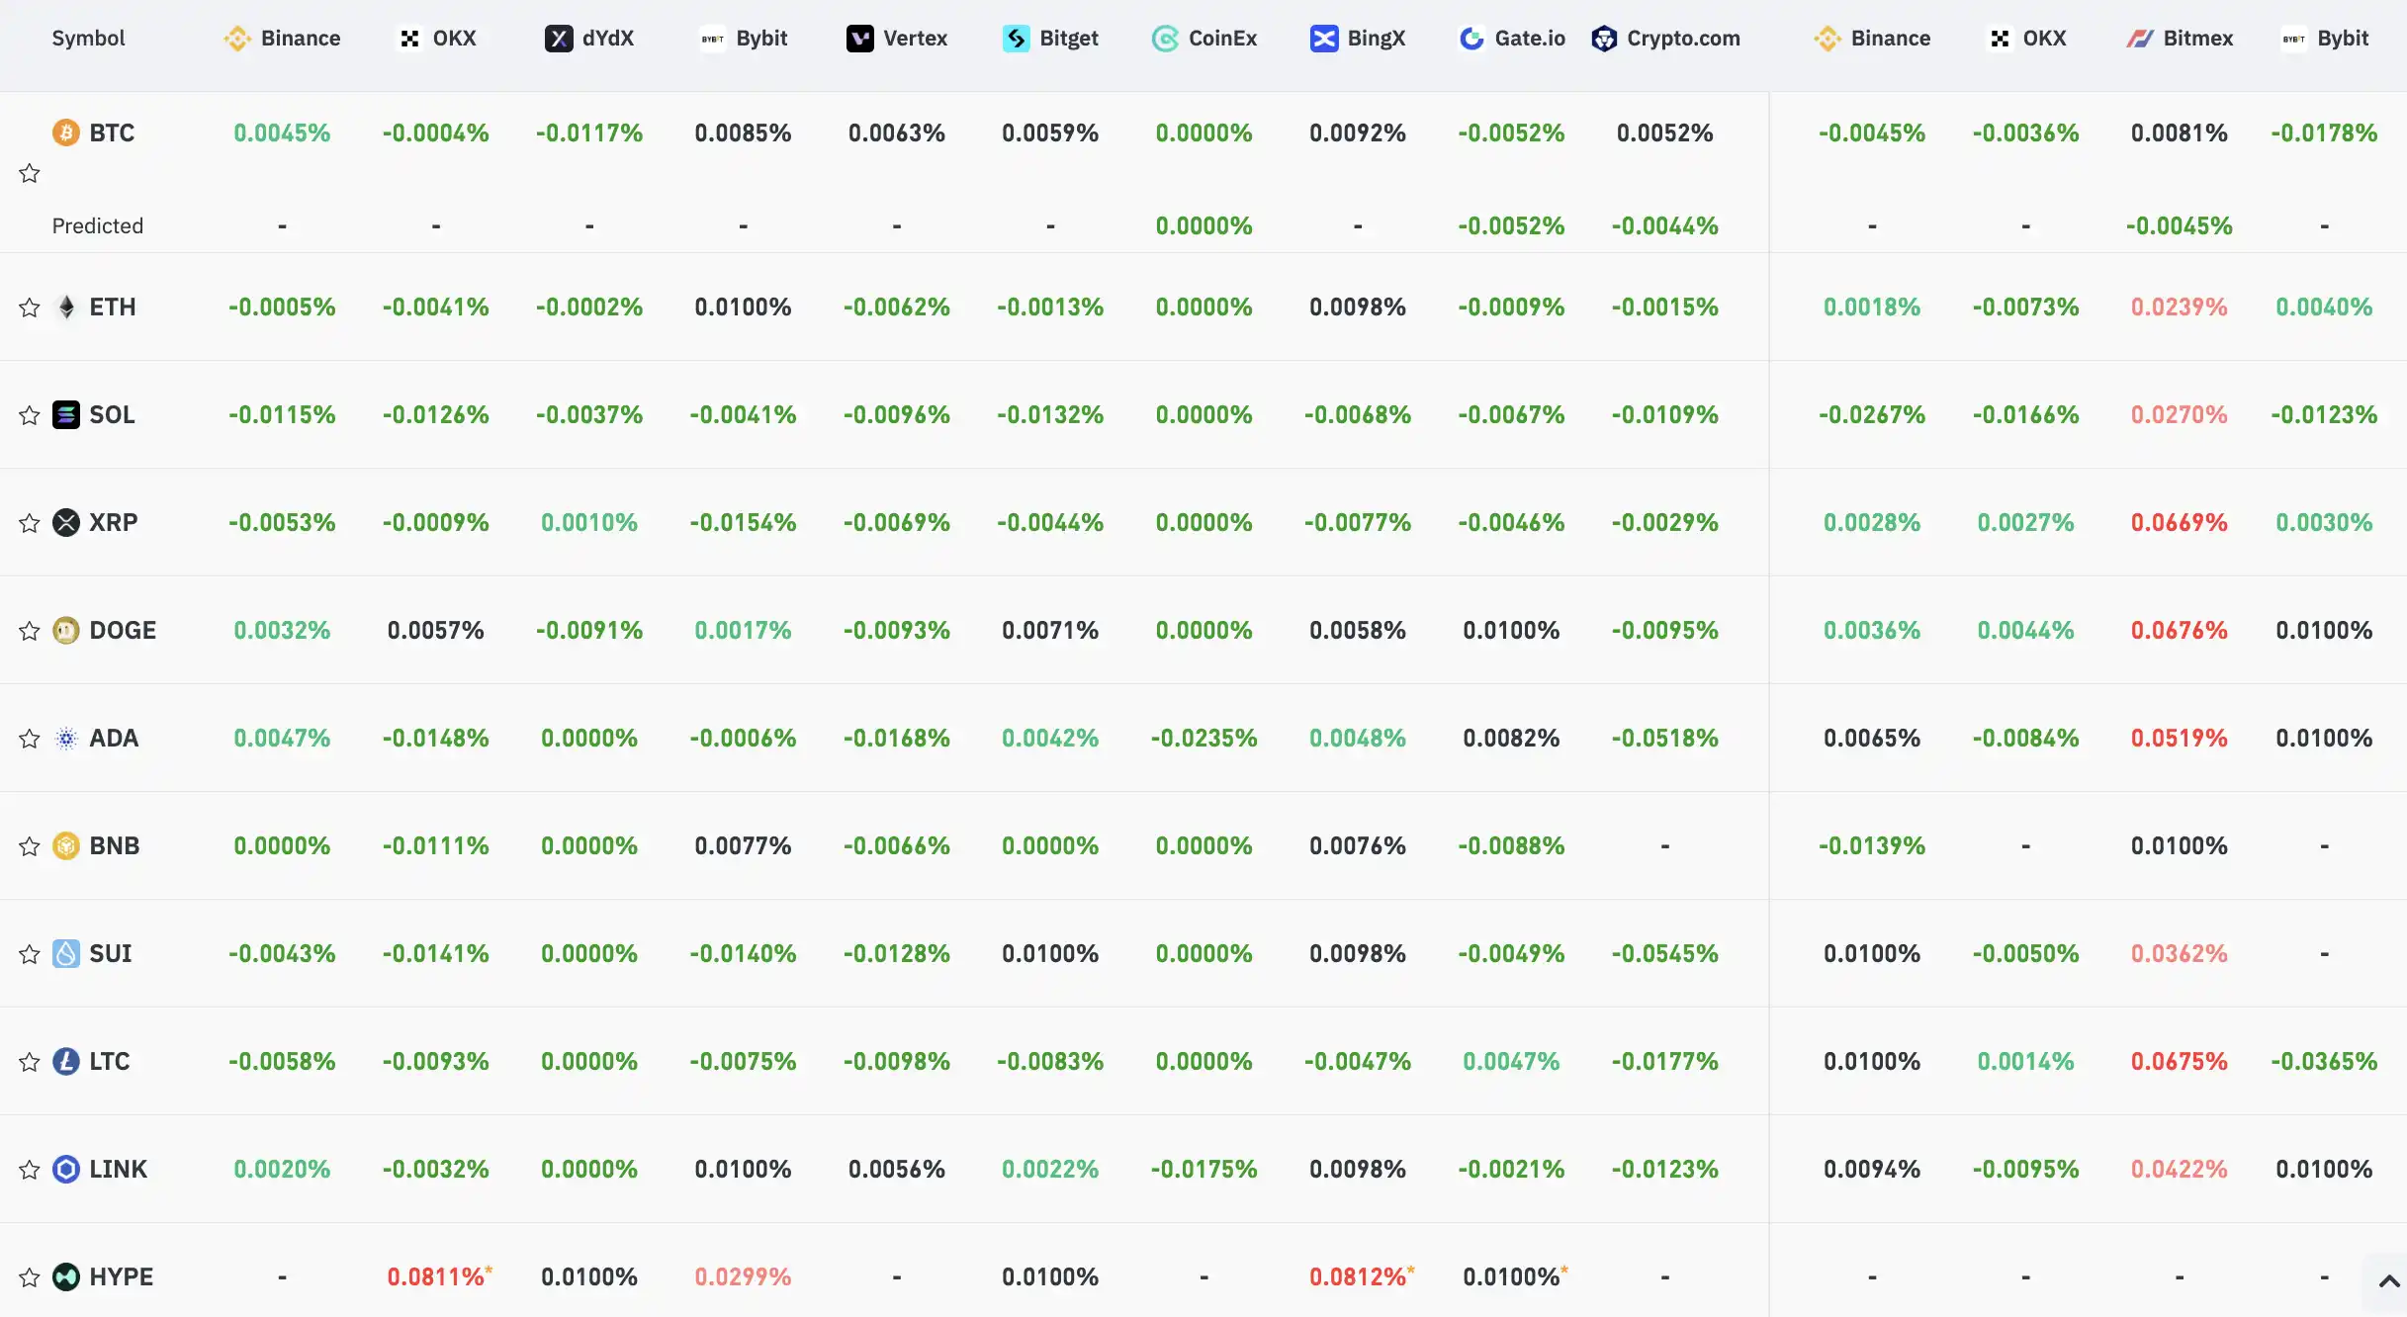Select the Symbol column header

[x=88, y=39]
